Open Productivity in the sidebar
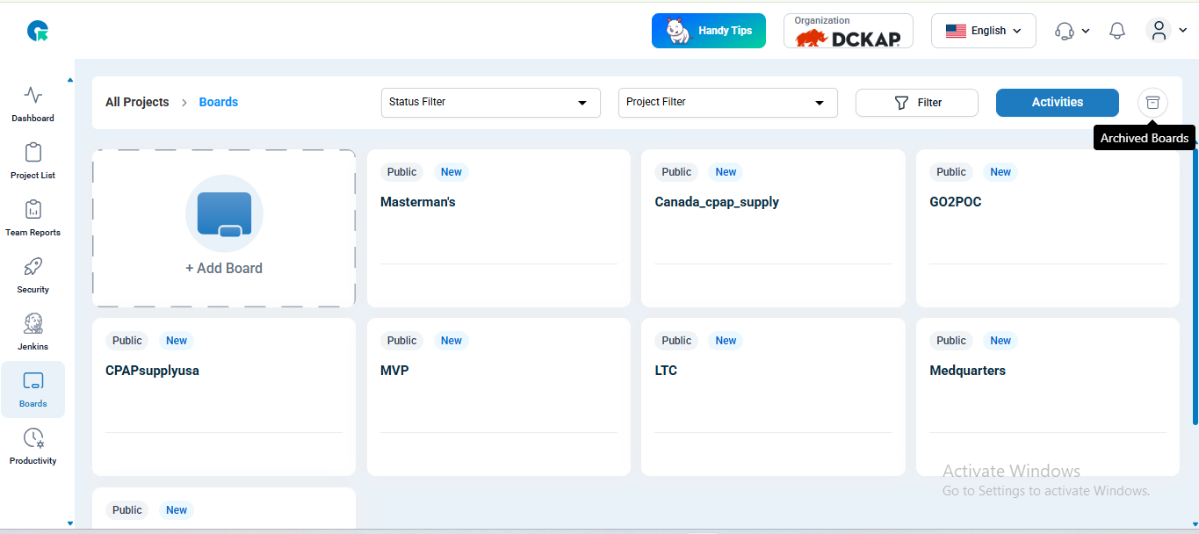 coord(33,446)
